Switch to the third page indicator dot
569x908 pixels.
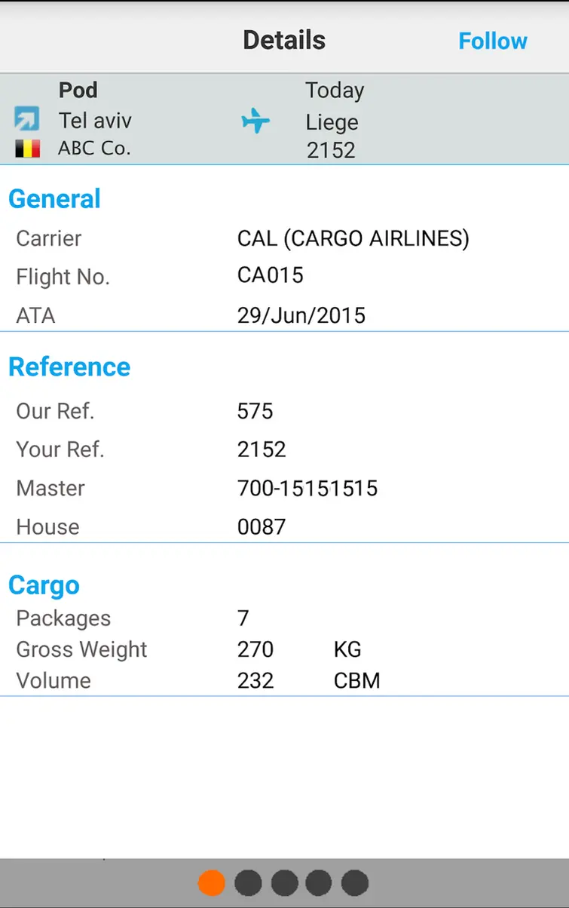[284, 882]
